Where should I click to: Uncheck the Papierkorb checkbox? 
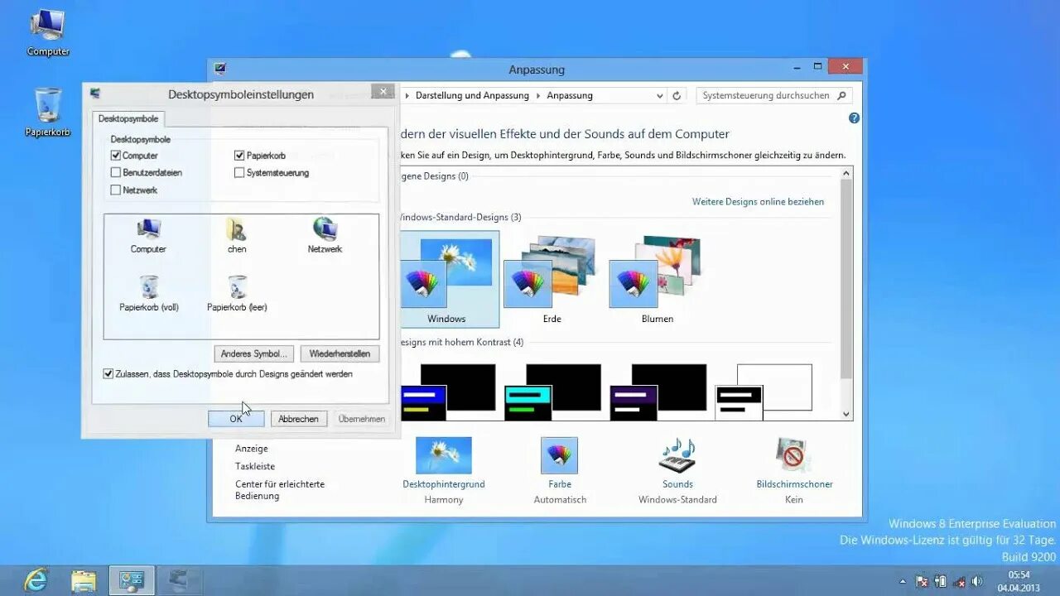point(239,156)
